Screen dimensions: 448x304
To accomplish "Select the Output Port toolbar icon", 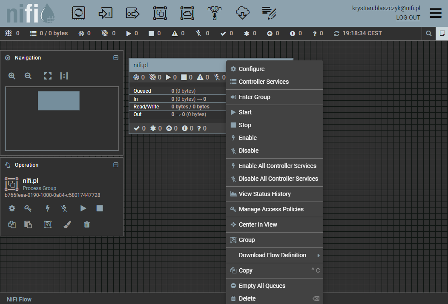I will [x=132, y=13].
